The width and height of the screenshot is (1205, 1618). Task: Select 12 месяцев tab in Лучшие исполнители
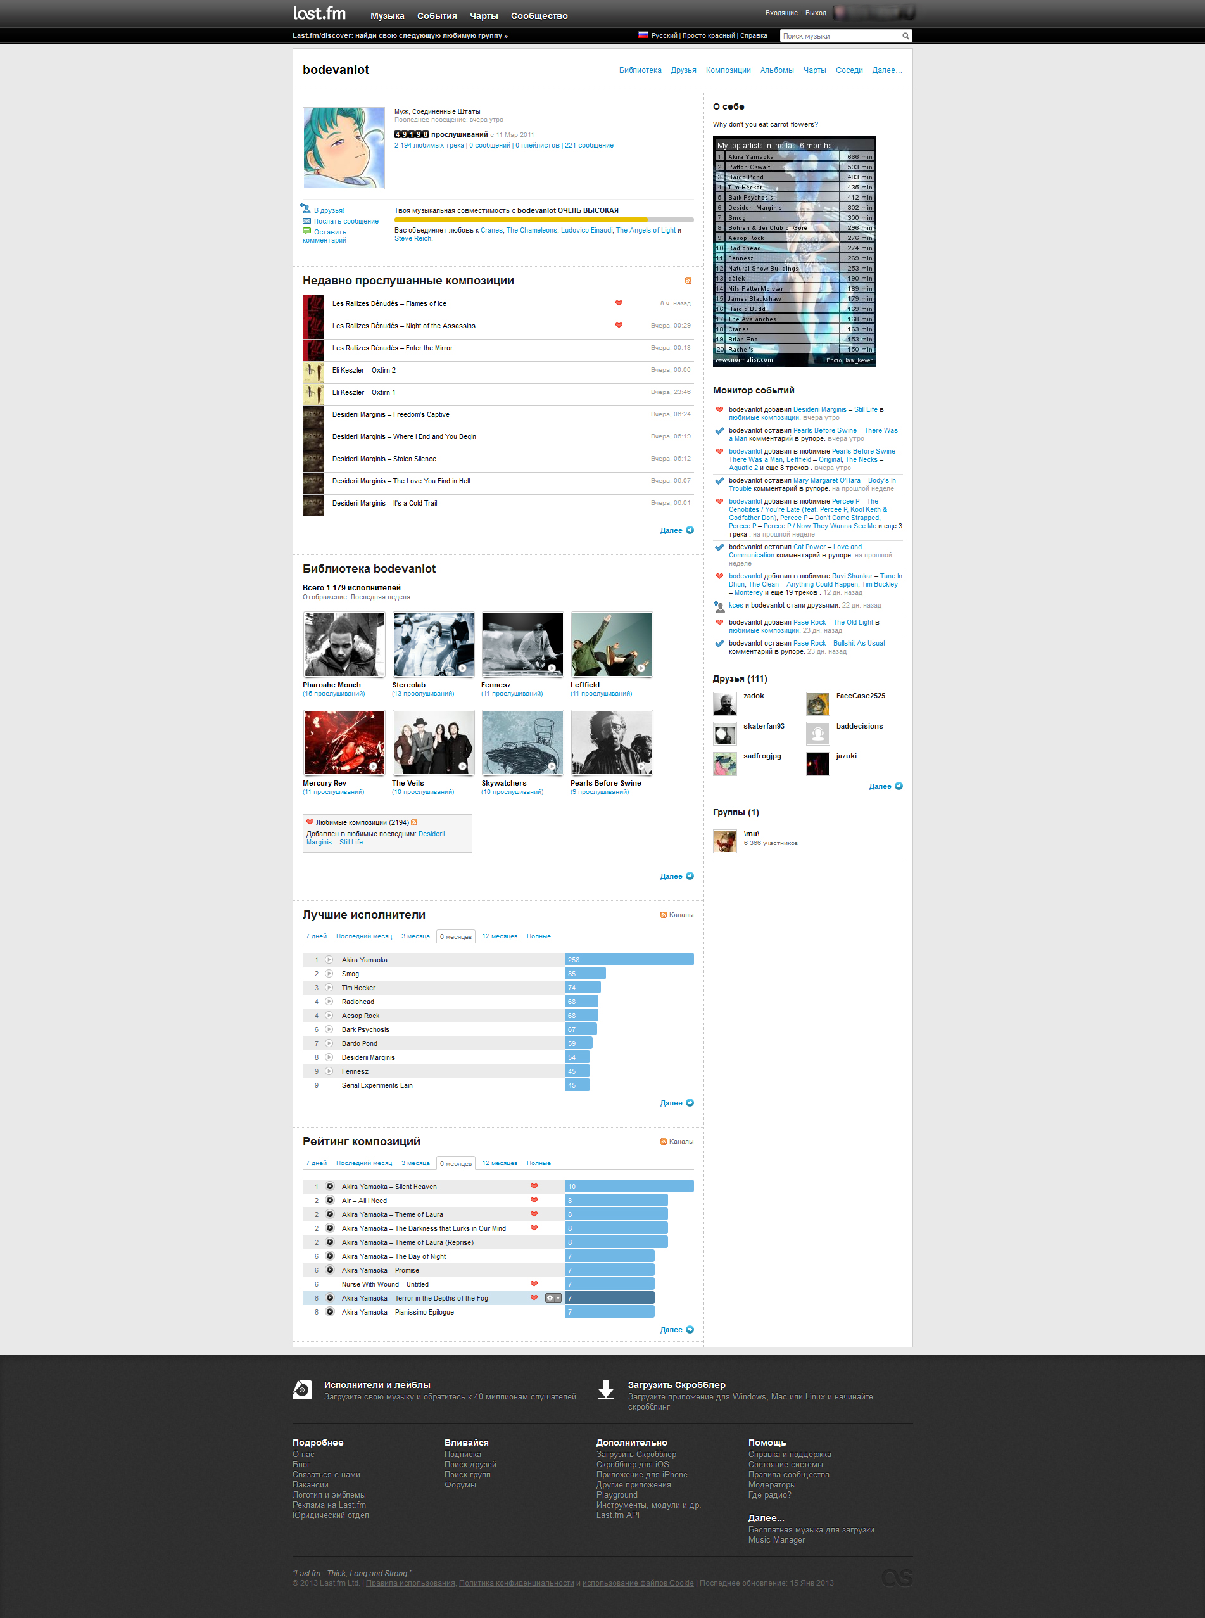500,936
